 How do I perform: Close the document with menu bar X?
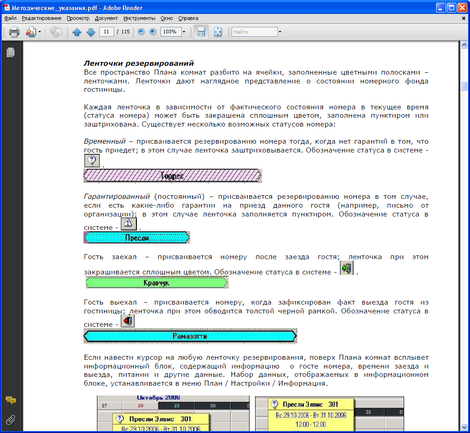pos(464,18)
